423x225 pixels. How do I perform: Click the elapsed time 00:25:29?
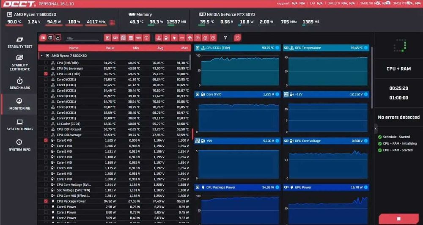tap(399, 88)
